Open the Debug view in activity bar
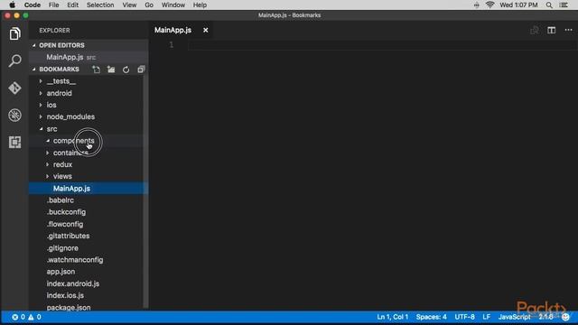Viewport: 578px width, 325px height. point(14,116)
